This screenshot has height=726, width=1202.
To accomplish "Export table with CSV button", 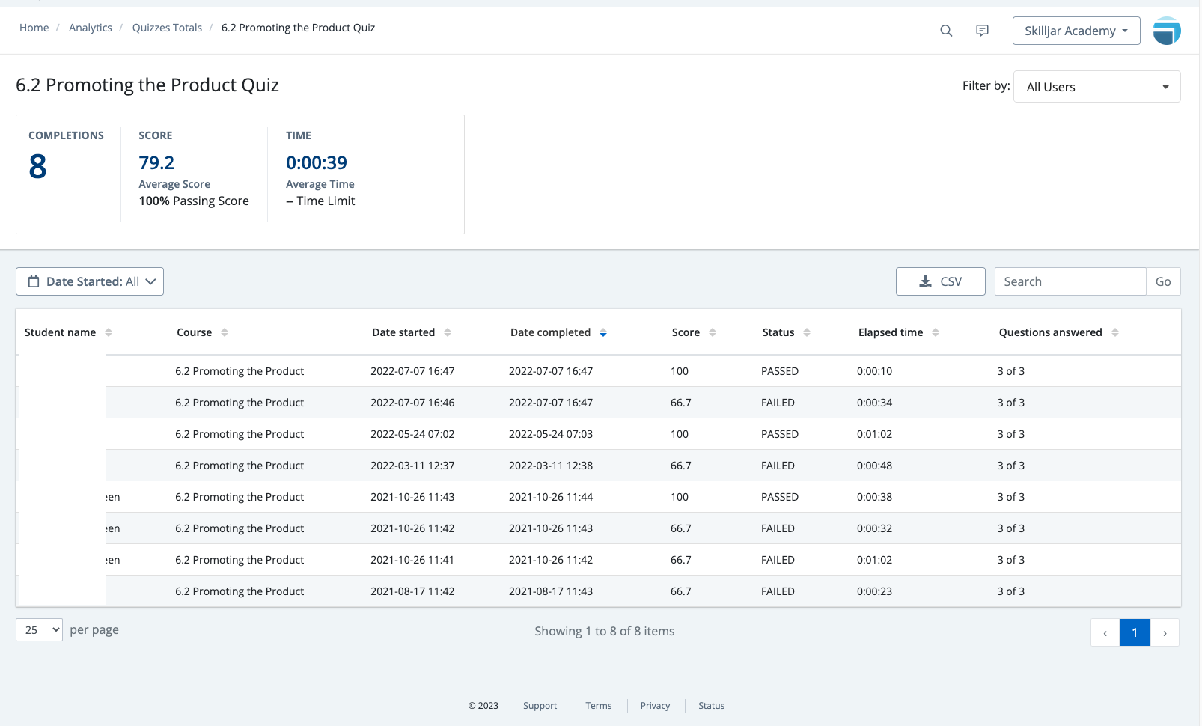I will 941,281.
